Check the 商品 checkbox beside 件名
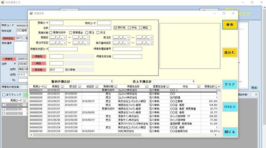Image resolution: width=266 pixels, height=148 pixels. tap(140, 28)
